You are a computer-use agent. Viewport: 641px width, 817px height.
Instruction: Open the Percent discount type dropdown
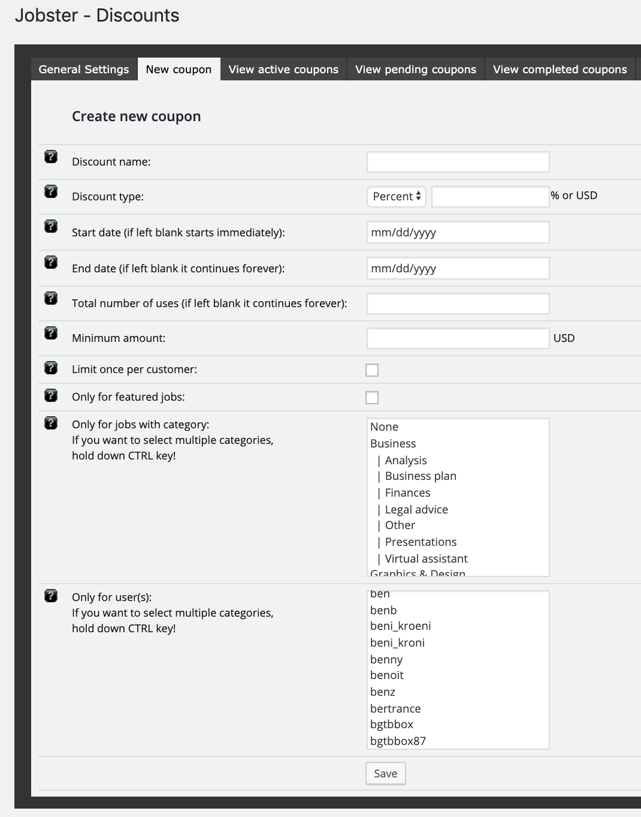coord(397,197)
